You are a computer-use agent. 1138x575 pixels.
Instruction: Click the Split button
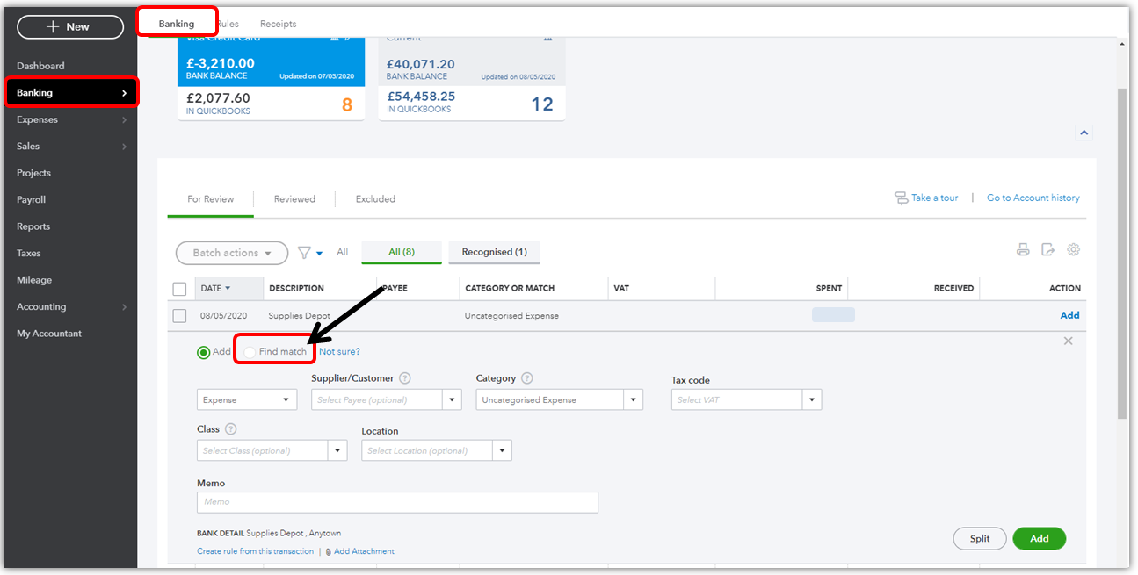980,539
